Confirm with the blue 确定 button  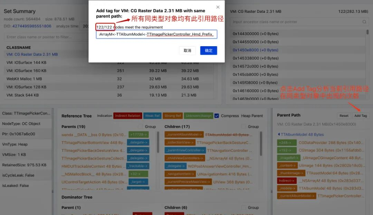[x=209, y=51]
